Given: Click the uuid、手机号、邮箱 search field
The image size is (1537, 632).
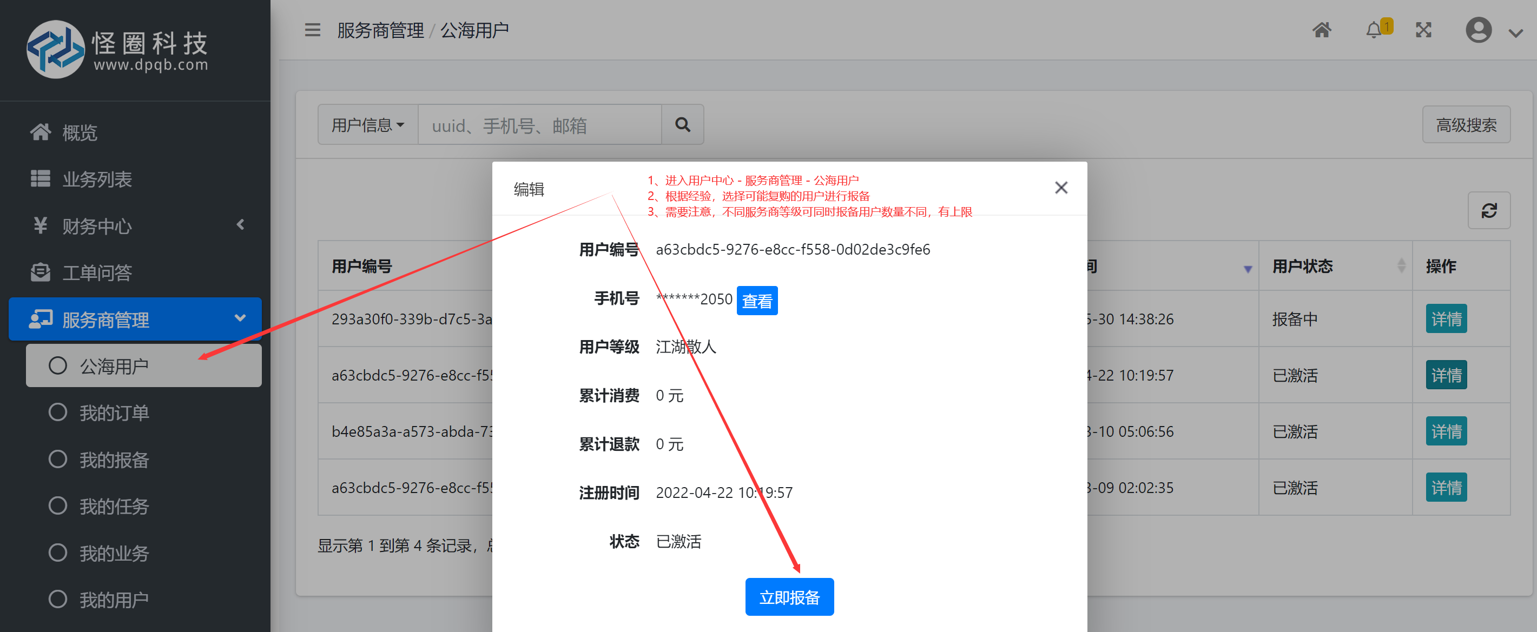Looking at the screenshot, I should (x=539, y=124).
